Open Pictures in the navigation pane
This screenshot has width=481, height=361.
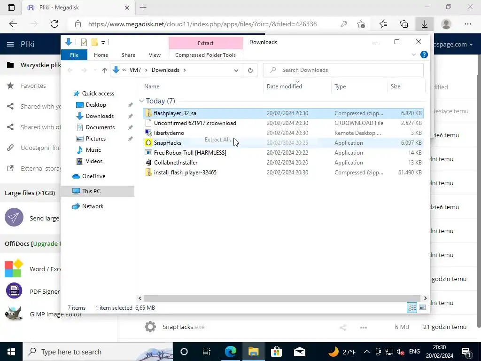click(x=95, y=139)
